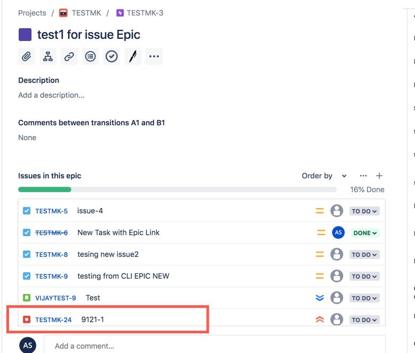Viewport: 415px width, 353px height.
Task: Open the TESTMK breadcrumb link
Action: coord(87,13)
